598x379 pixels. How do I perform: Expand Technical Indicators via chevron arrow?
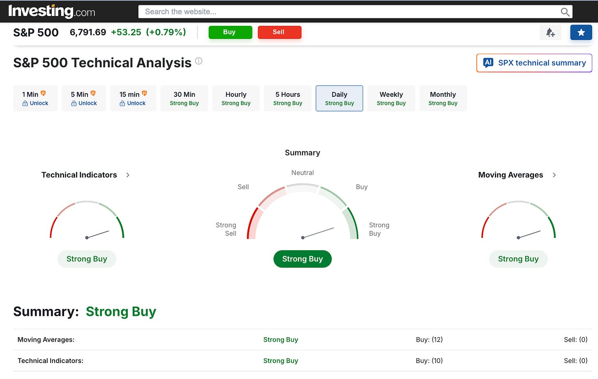point(128,175)
